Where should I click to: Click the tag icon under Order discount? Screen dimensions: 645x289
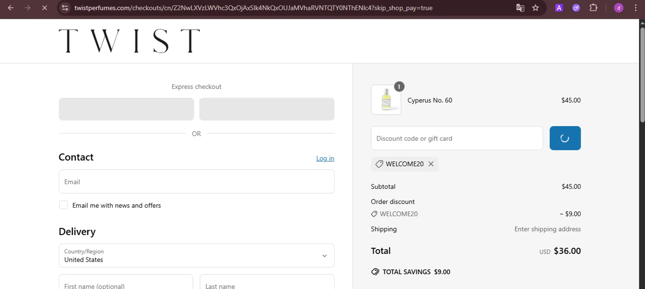pyautogui.click(x=374, y=214)
